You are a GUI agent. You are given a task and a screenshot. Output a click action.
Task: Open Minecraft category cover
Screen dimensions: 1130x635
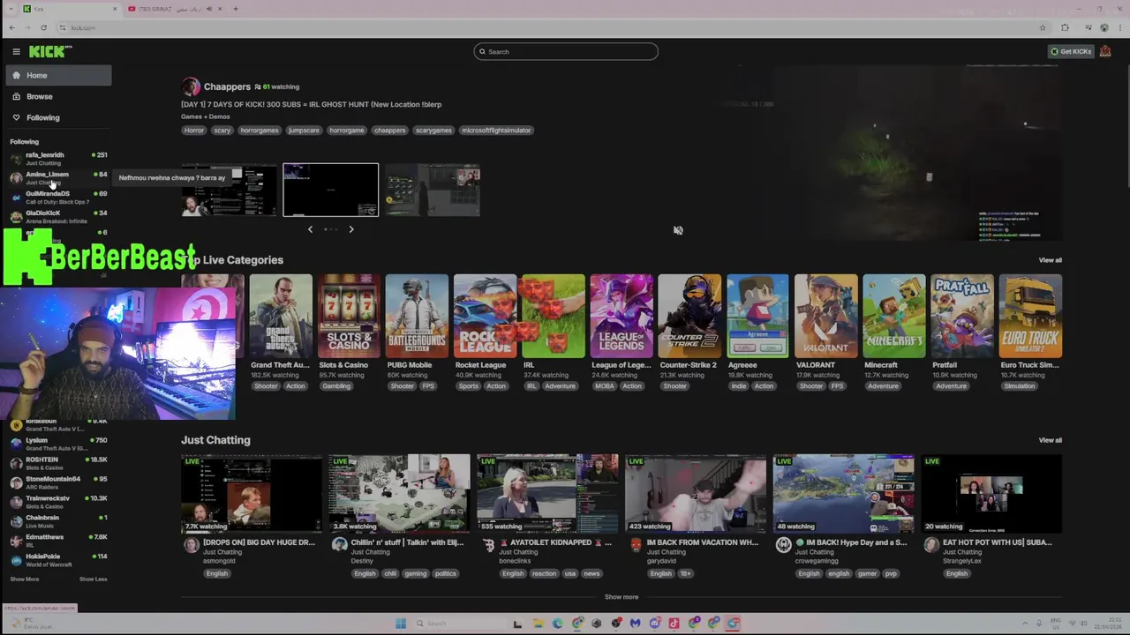click(x=894, y=316)
